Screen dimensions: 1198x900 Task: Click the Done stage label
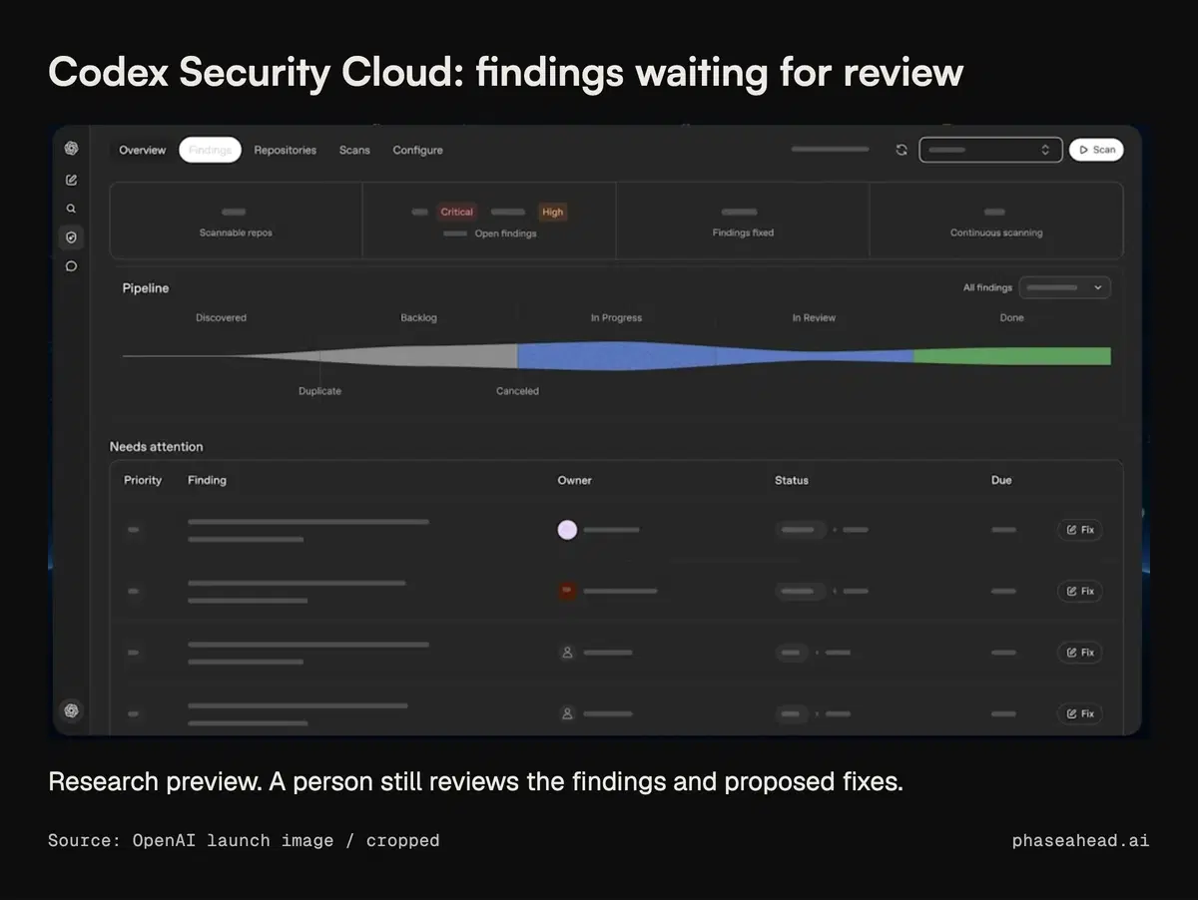(x=1011, y=317)
